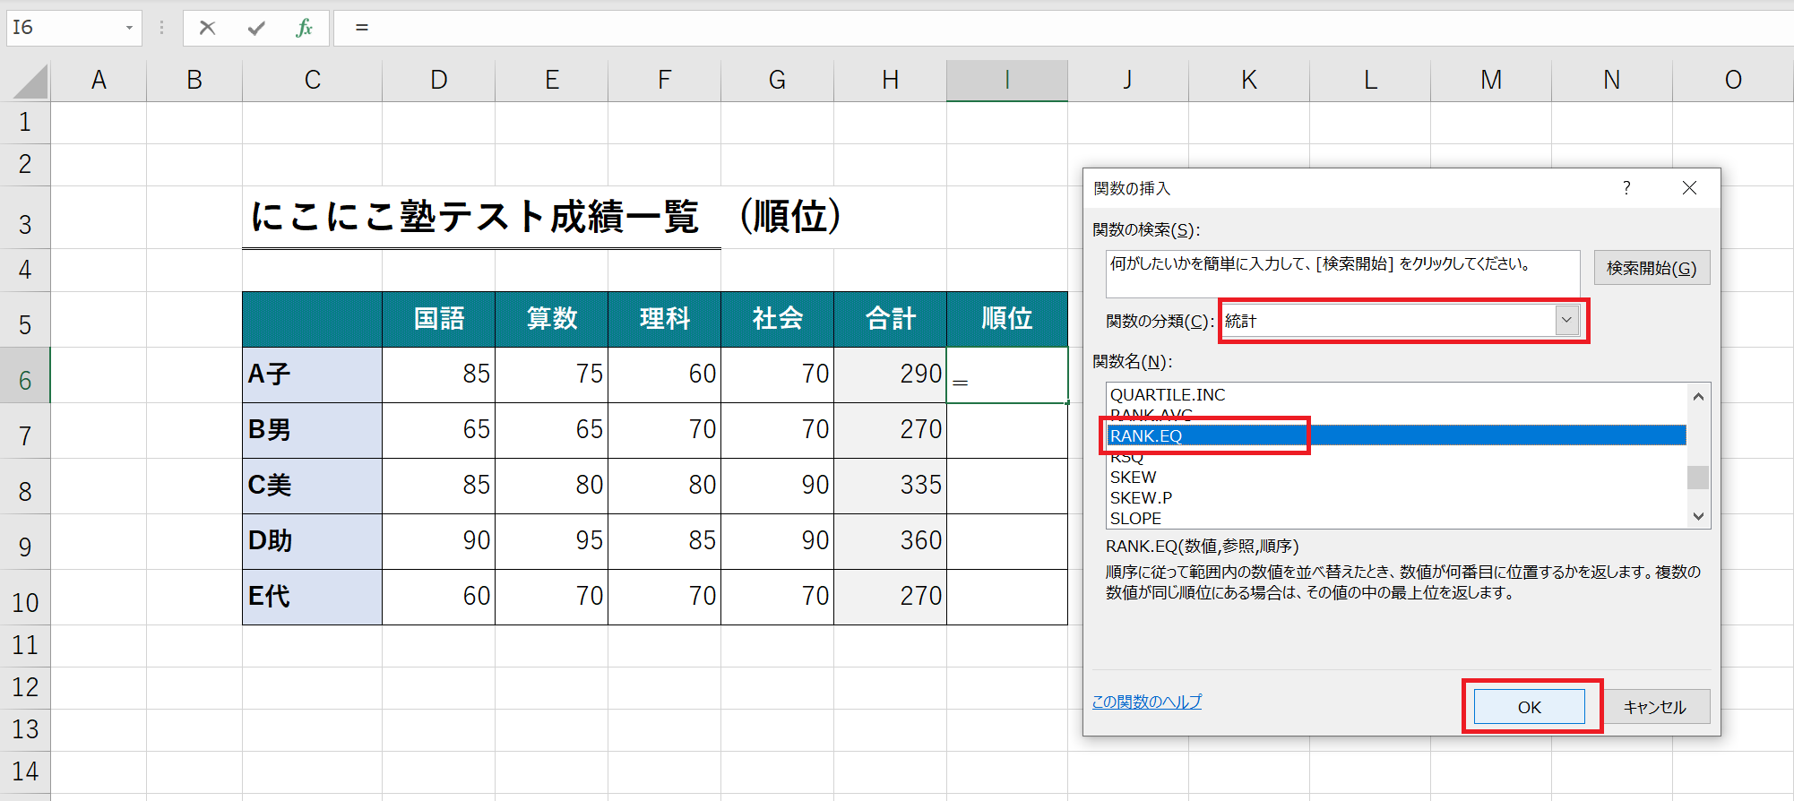Click the 検索開始 button
This screenshot has width=1794, height=801.
(x=1652, y=268)
